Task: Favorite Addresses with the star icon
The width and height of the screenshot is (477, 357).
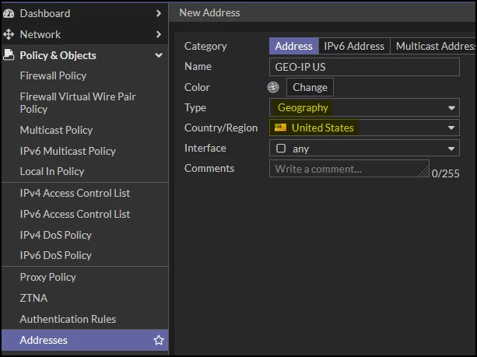Action: tap(159, 340)
